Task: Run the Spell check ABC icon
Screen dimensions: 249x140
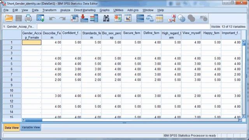Action: (x=203, y=18)
